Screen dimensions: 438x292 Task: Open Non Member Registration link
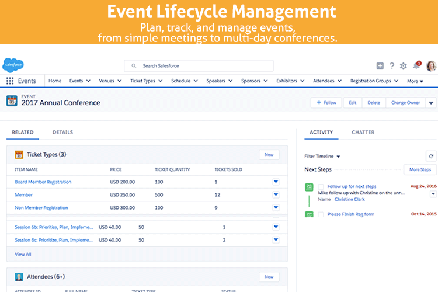point(41,208)
